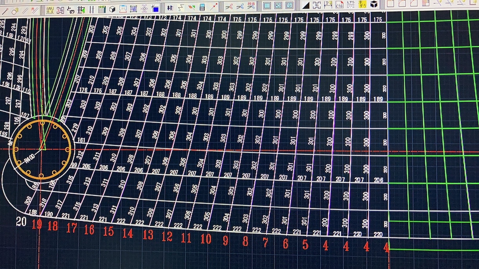Select the third light-blue square view icon

point(289,5)
